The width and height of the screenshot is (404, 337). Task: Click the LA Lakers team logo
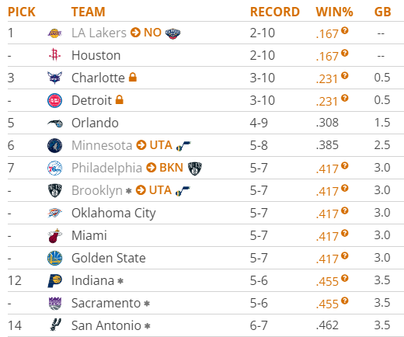54,33
